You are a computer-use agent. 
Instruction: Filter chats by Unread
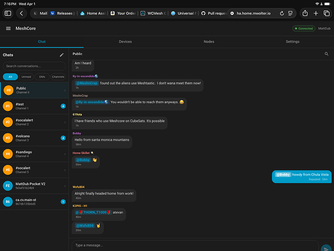pyautogui.click(x=26, y=77)
